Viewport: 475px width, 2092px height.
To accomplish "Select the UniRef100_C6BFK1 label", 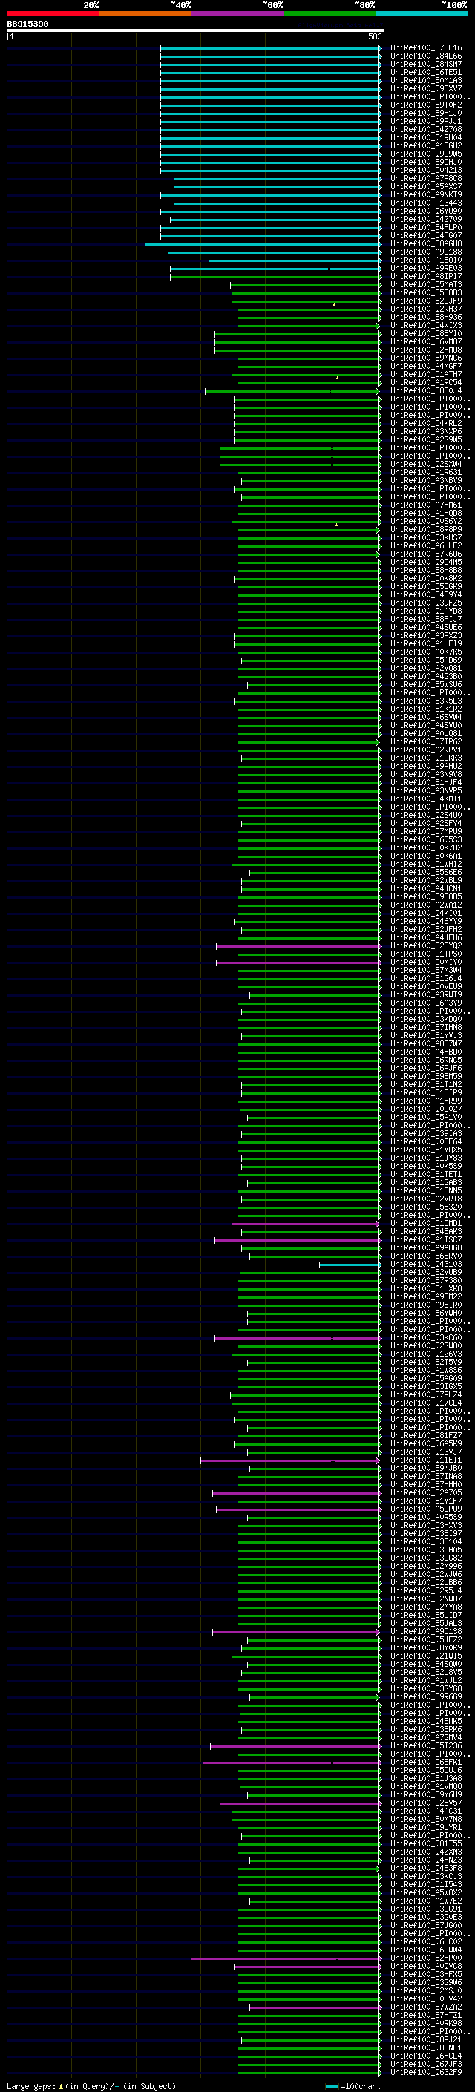I will pyautogui.click(x=426, y=1763).
